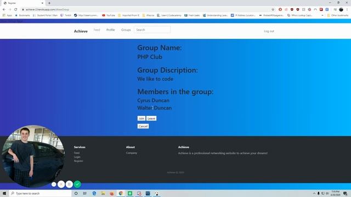Close the Register browser tab
This screenshot has width=351, height=197.
(x=42, y=3)
